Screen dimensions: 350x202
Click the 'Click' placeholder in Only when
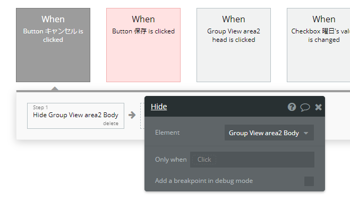click(x=204, y=160)
